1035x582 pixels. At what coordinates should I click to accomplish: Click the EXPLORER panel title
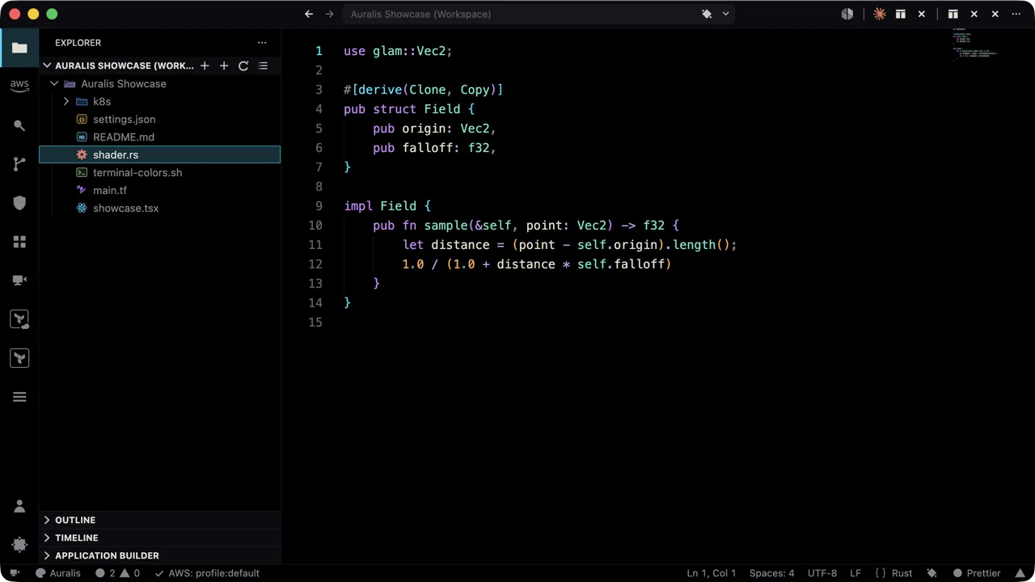[x=78, y=43]
